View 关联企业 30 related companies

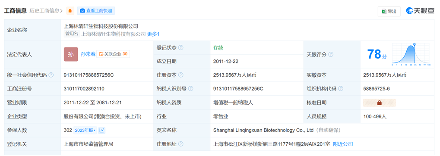113,54
